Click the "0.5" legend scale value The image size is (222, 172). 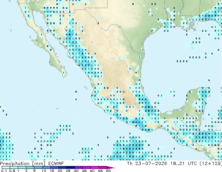click(x=12, y=171)
